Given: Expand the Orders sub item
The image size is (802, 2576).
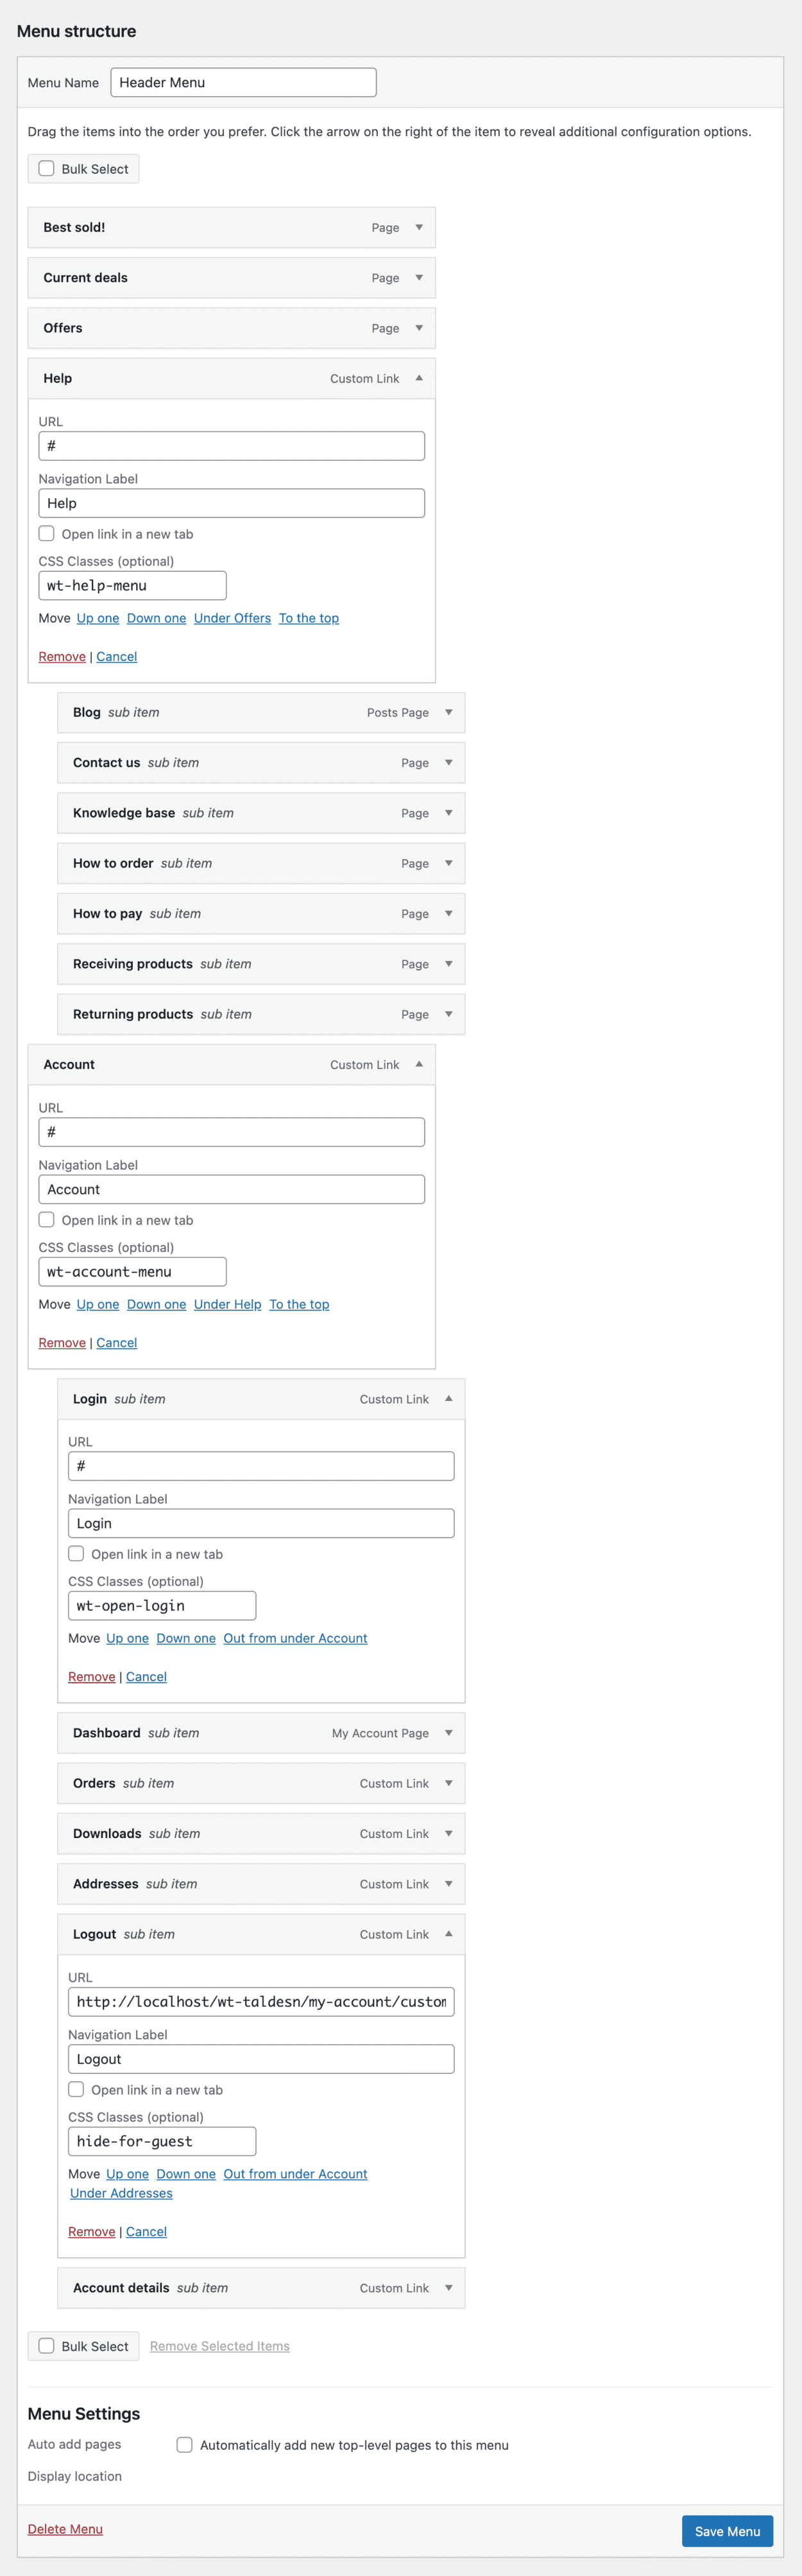Looking at the screenshot, I should coord(448,1783).
